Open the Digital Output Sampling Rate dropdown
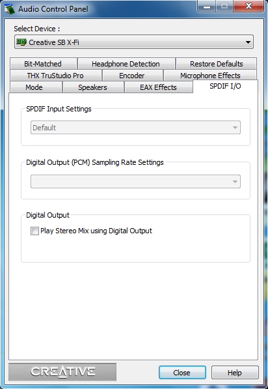 click(x=135, y=181)
